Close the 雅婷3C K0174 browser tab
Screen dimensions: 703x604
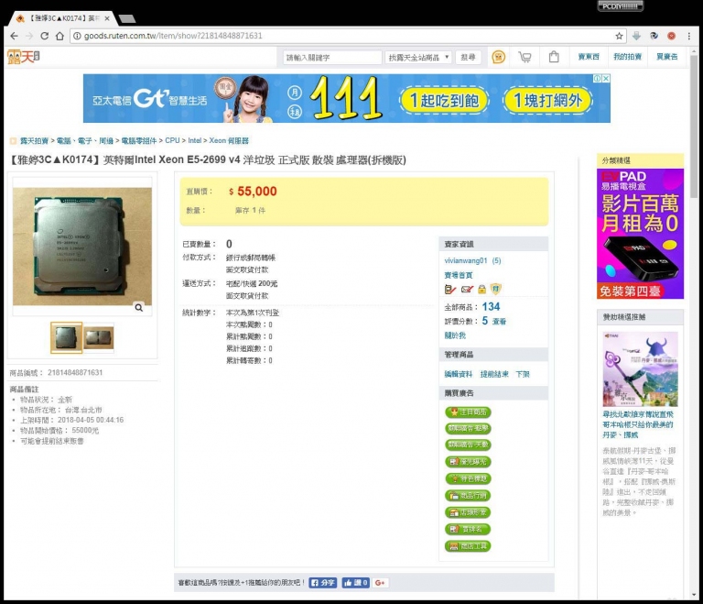107,18
